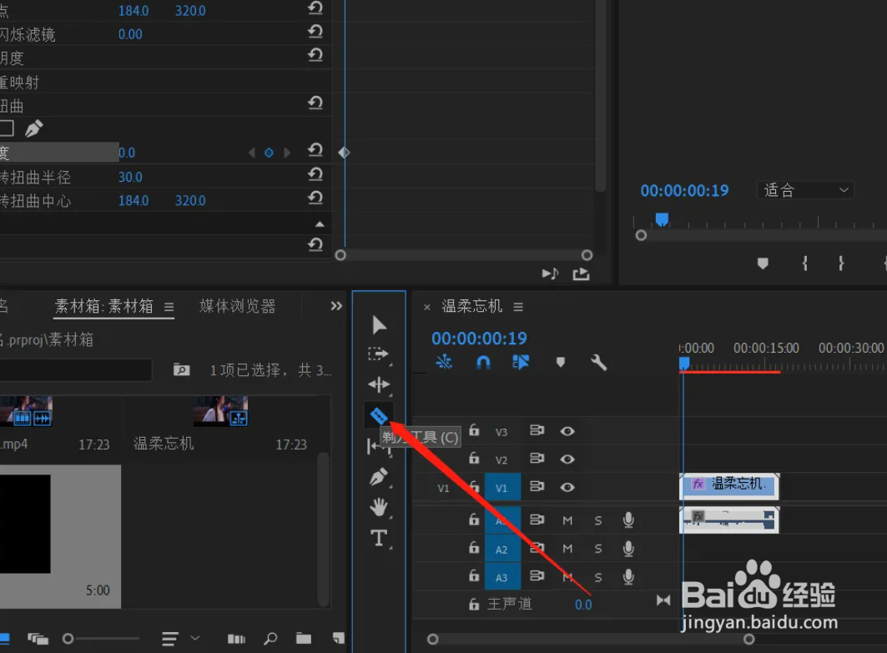Screen dimensions: 887x653
Task: Solo the A2 audio track
Action: pos(598,549)
